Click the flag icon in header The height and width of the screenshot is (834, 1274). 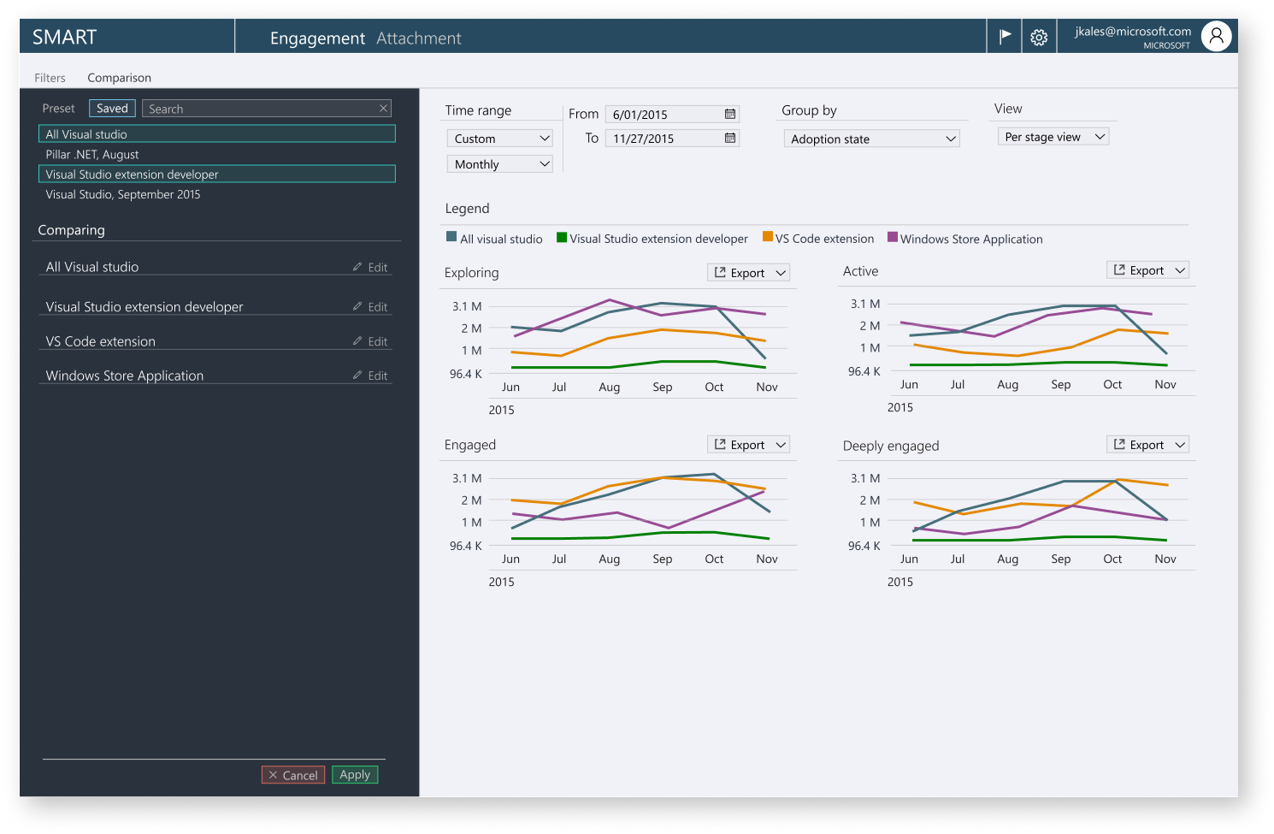(x=1005, y=36)
